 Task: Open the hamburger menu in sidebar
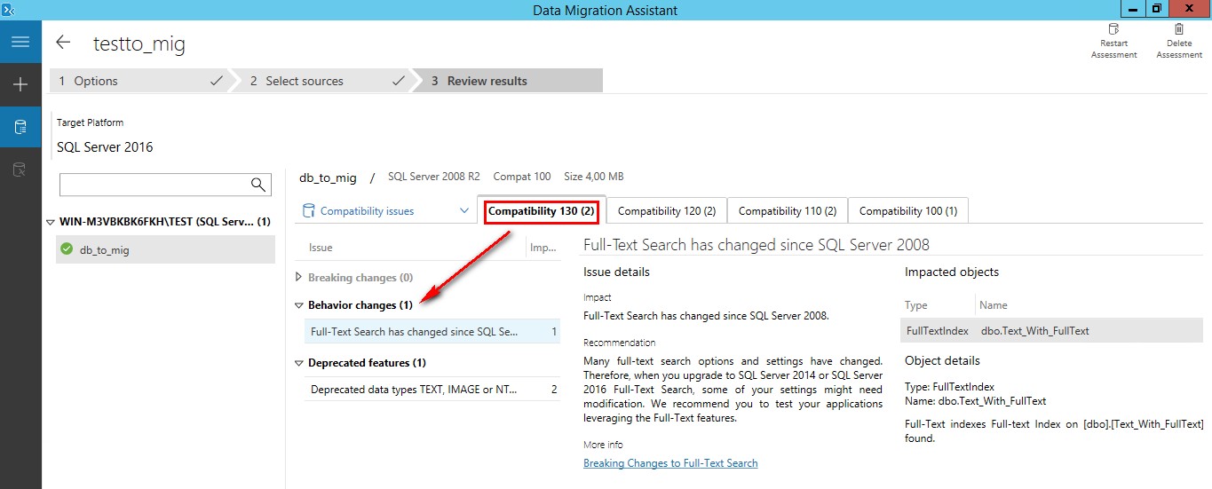tap(20, 42)
